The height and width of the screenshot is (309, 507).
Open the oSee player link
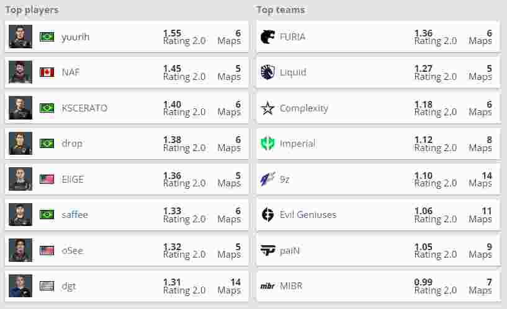73,251
